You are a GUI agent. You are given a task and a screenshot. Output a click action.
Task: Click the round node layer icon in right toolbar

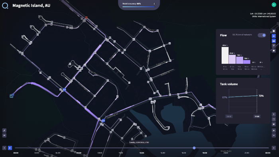coord(274,51)
